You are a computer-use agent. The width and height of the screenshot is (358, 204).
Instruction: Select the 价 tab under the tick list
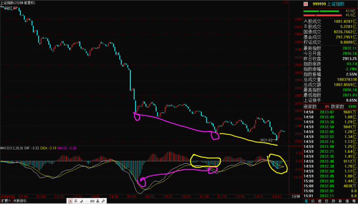tap(312, 201)
